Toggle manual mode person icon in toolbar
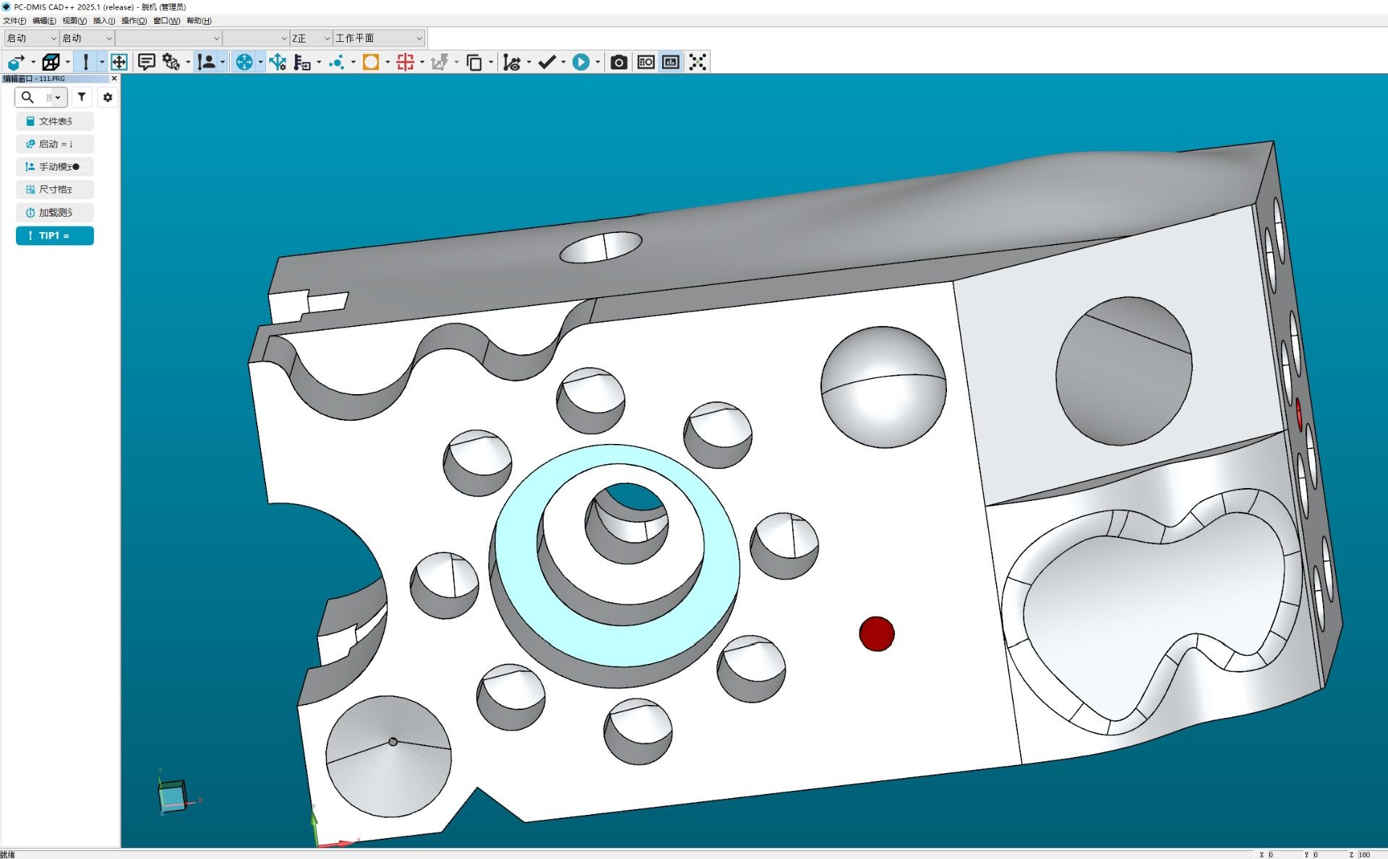1388x859 pixels. [x=207, y=62]
